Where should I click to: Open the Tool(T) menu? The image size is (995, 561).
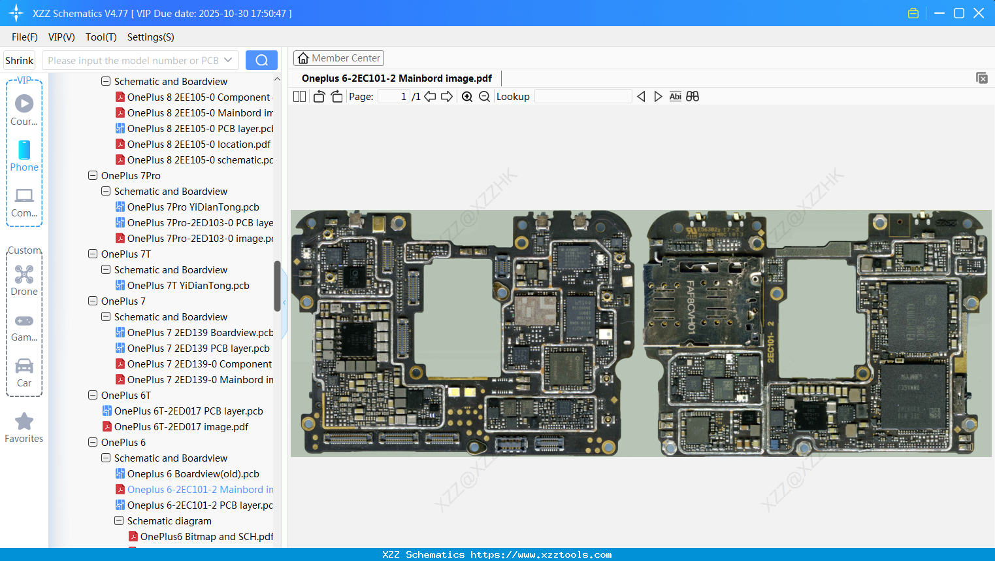101,37
